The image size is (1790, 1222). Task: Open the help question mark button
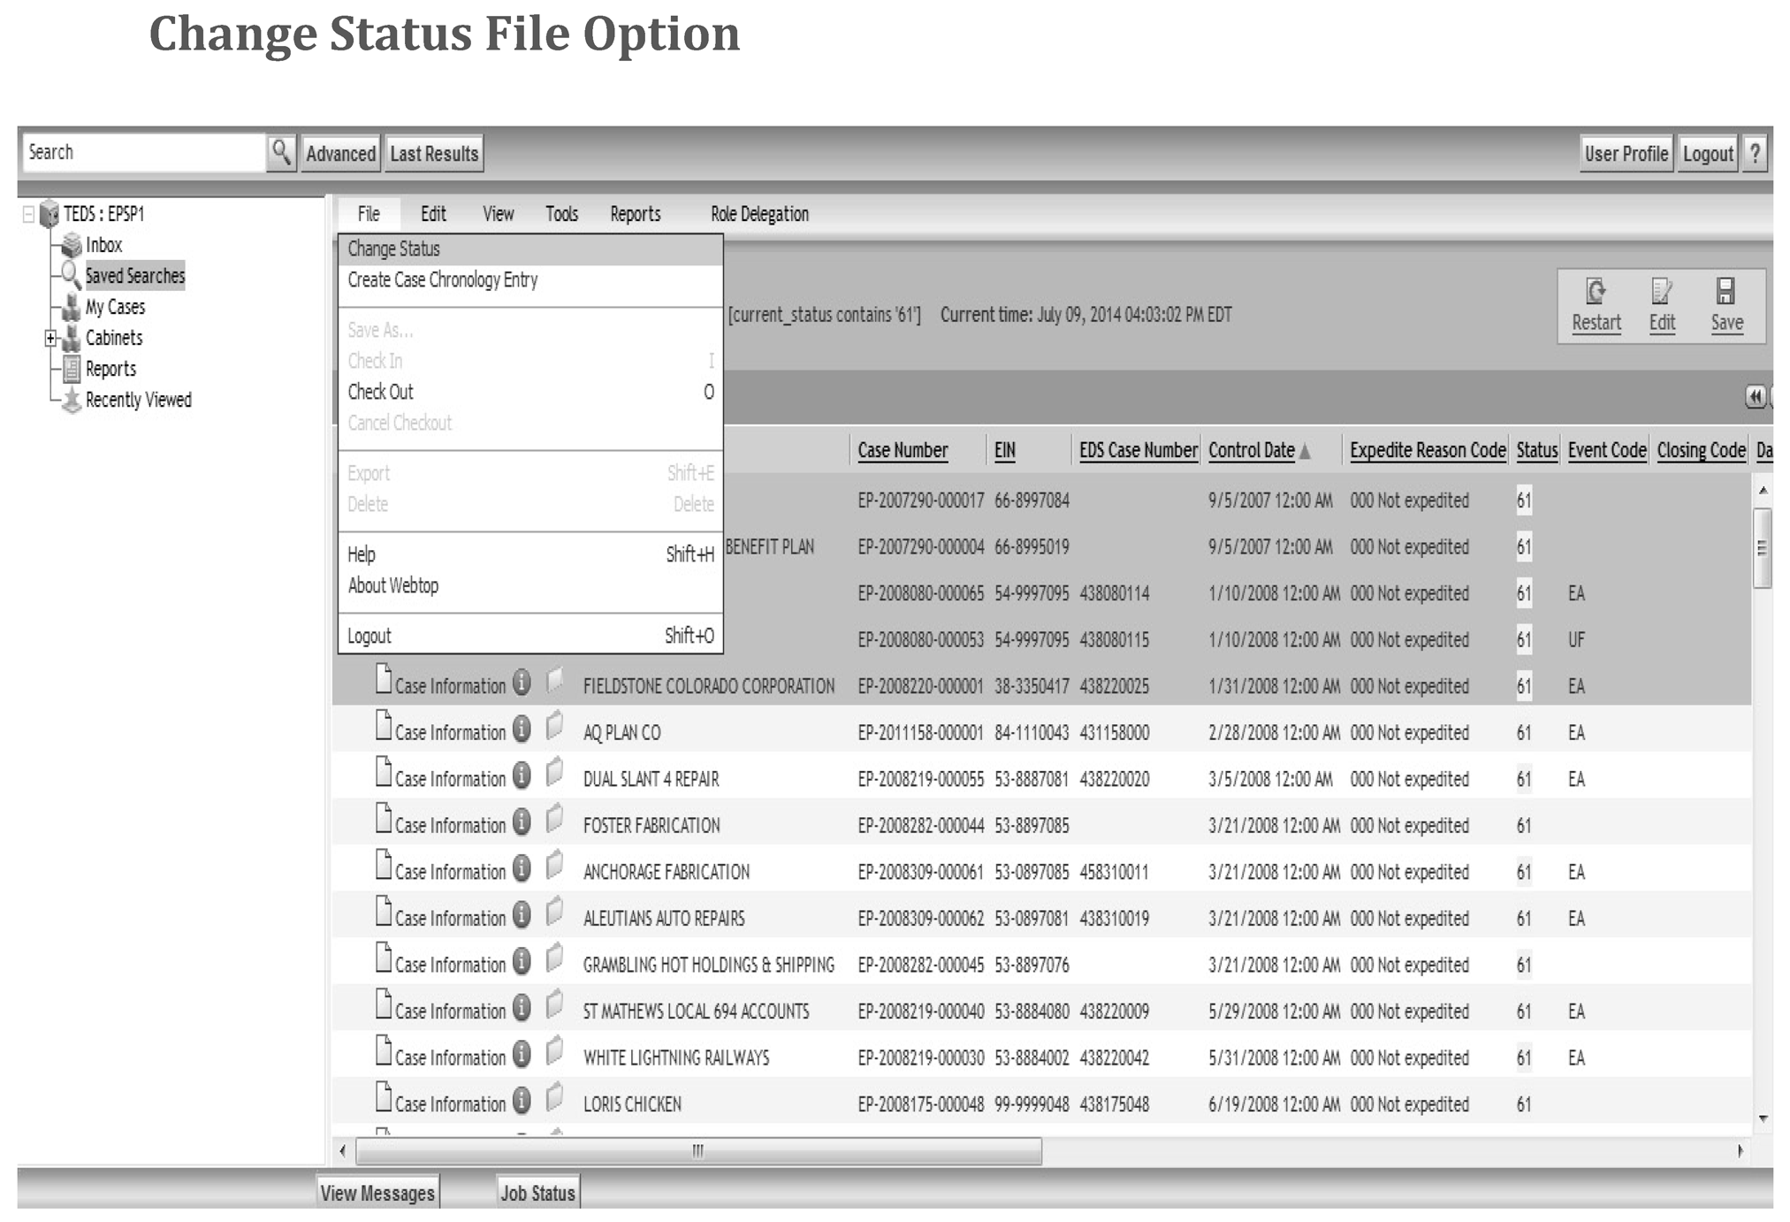tap(1756, 154)
